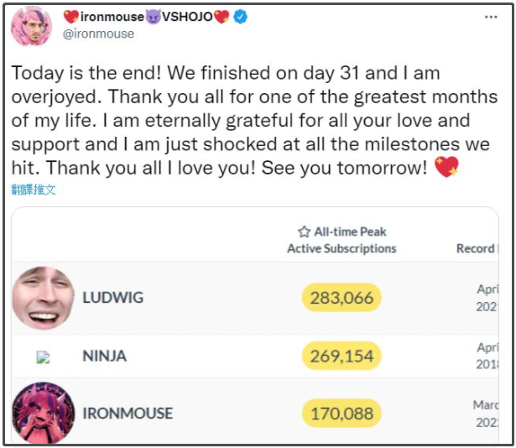Click the sparkling heart emoji ending the tweet
516x448 pixels.
point(446,167)
